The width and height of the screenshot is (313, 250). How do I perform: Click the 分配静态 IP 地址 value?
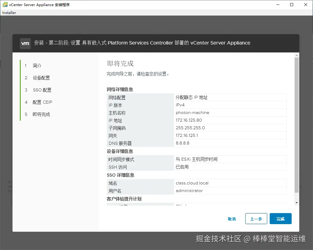tap(192, 97)
